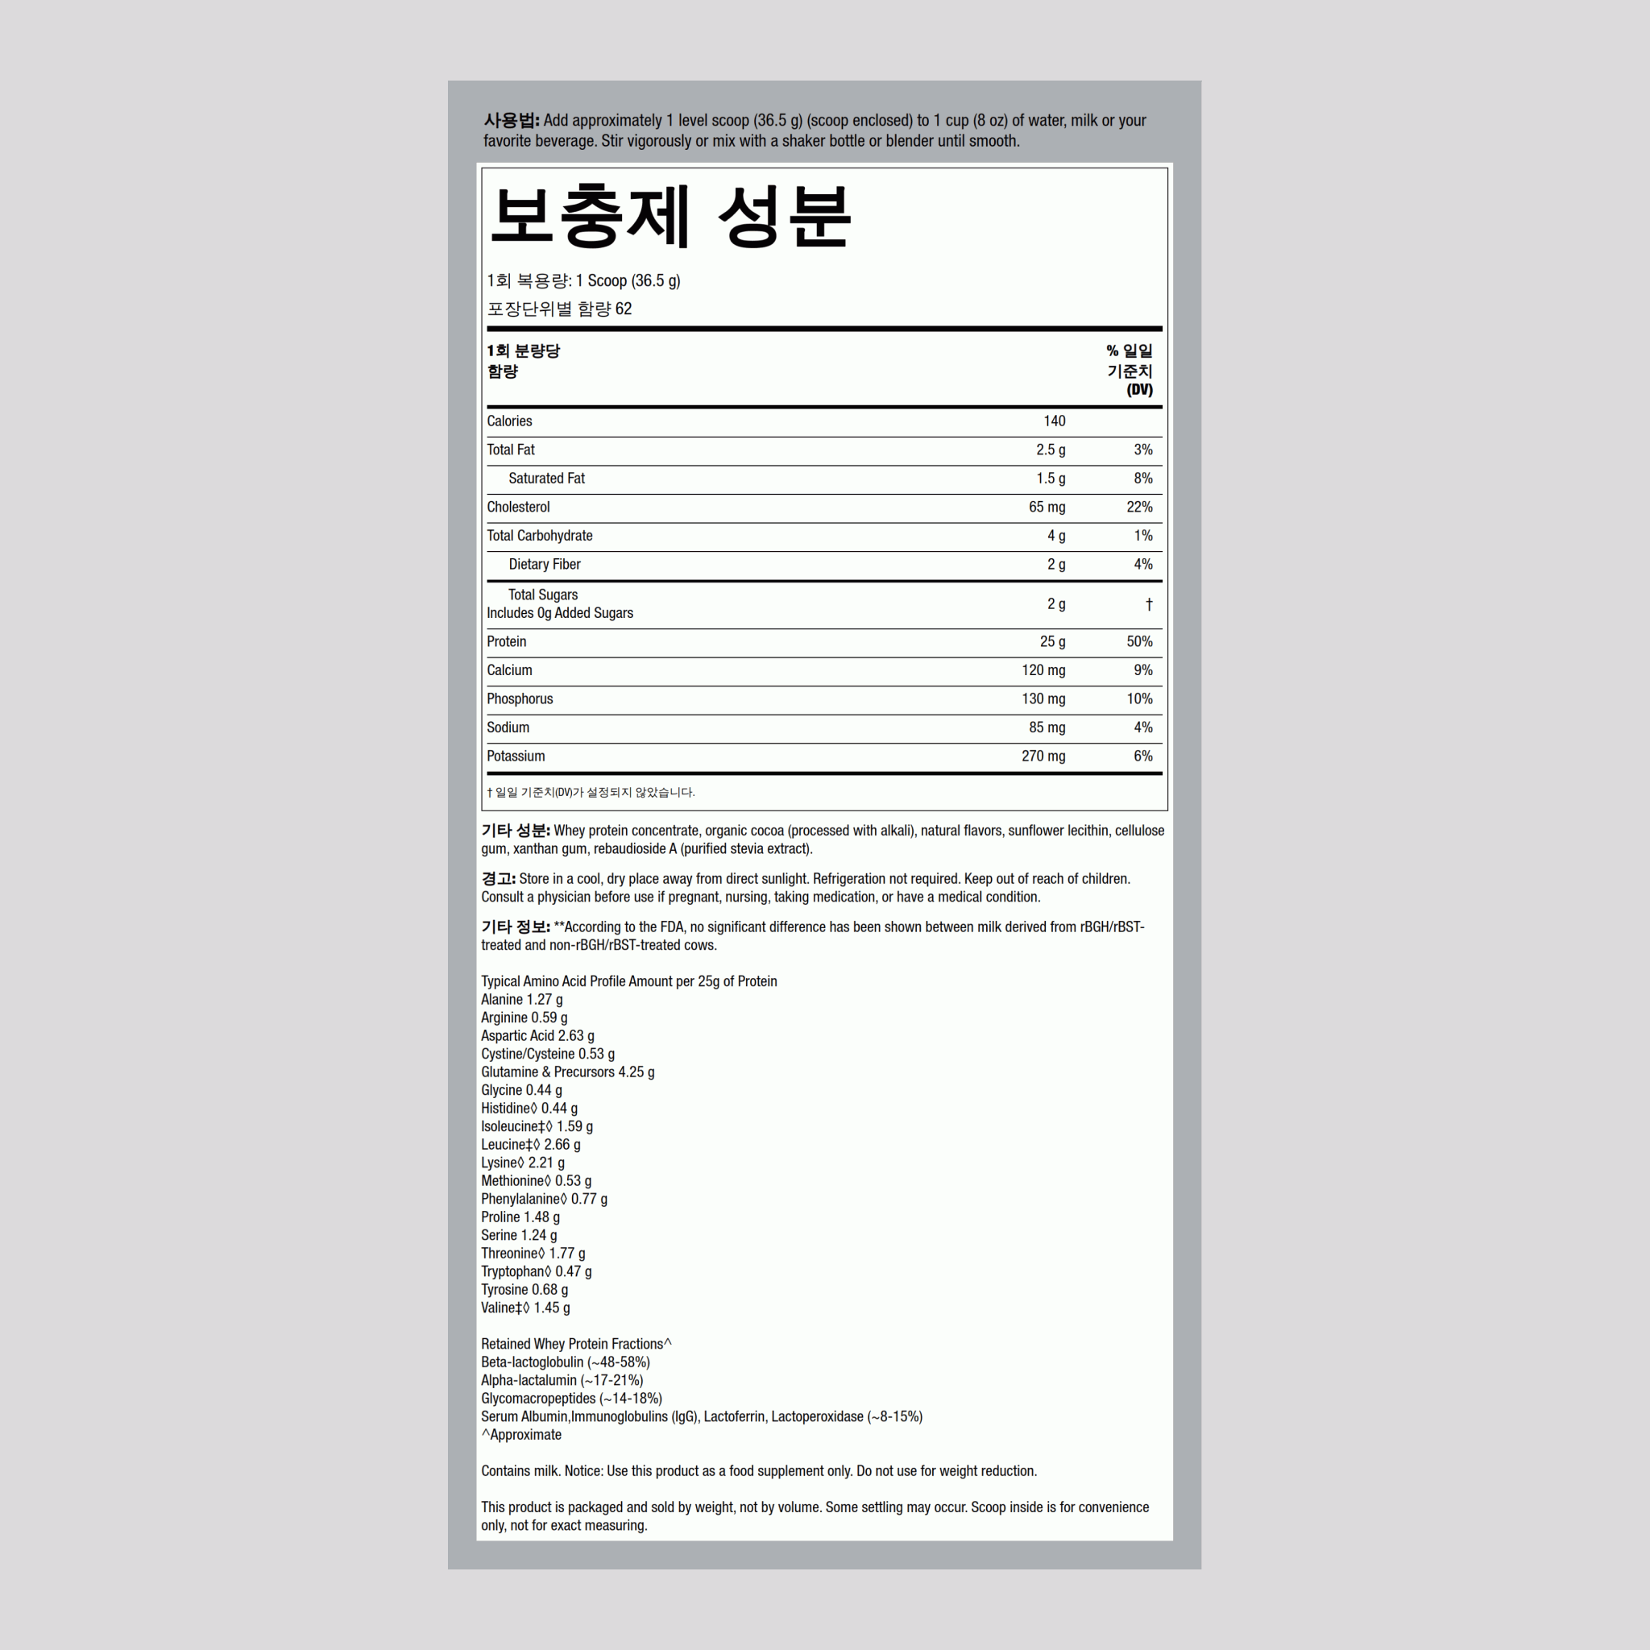
Task: Click the 'Potassium' row label
Action: pyautogui.click(x=516, y=757)
